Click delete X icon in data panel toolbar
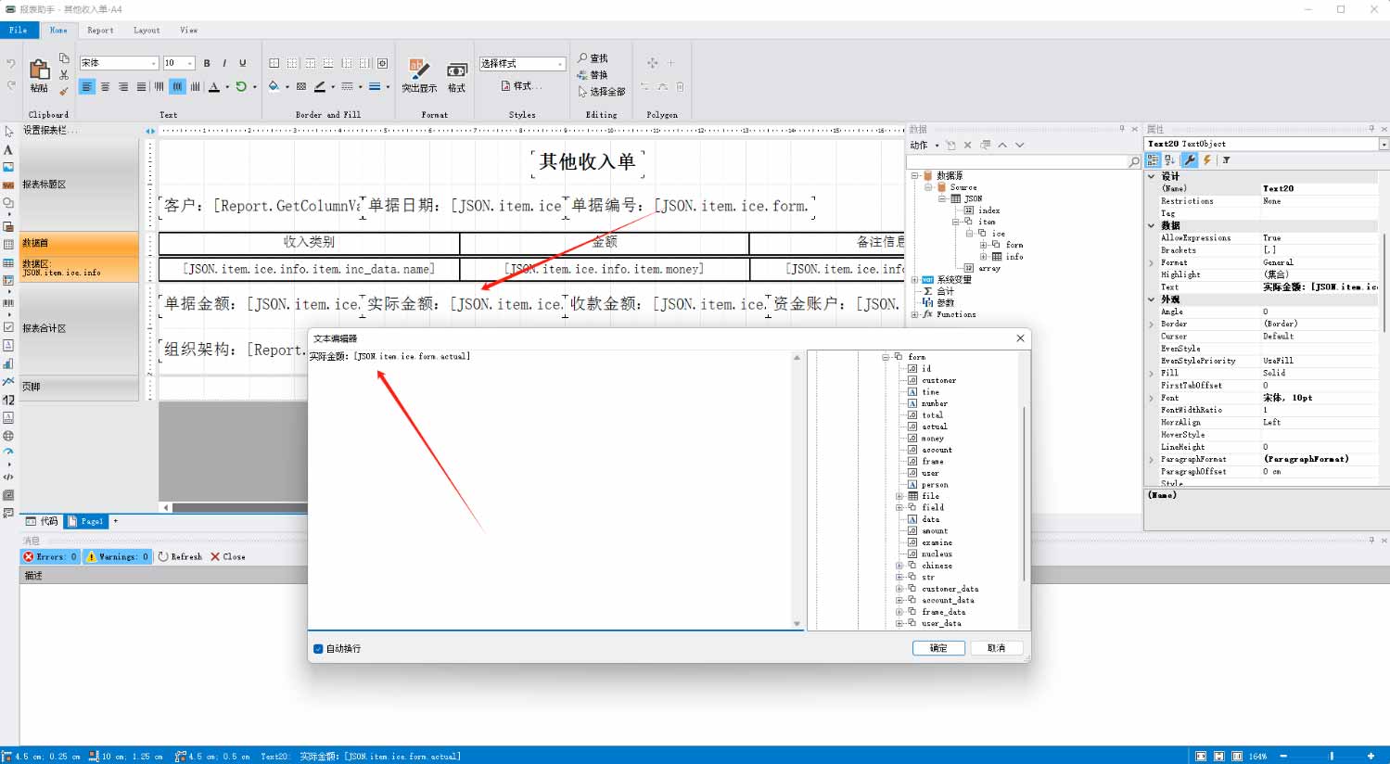 967,145
